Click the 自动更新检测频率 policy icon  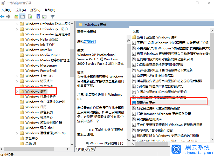coord(134,119)
